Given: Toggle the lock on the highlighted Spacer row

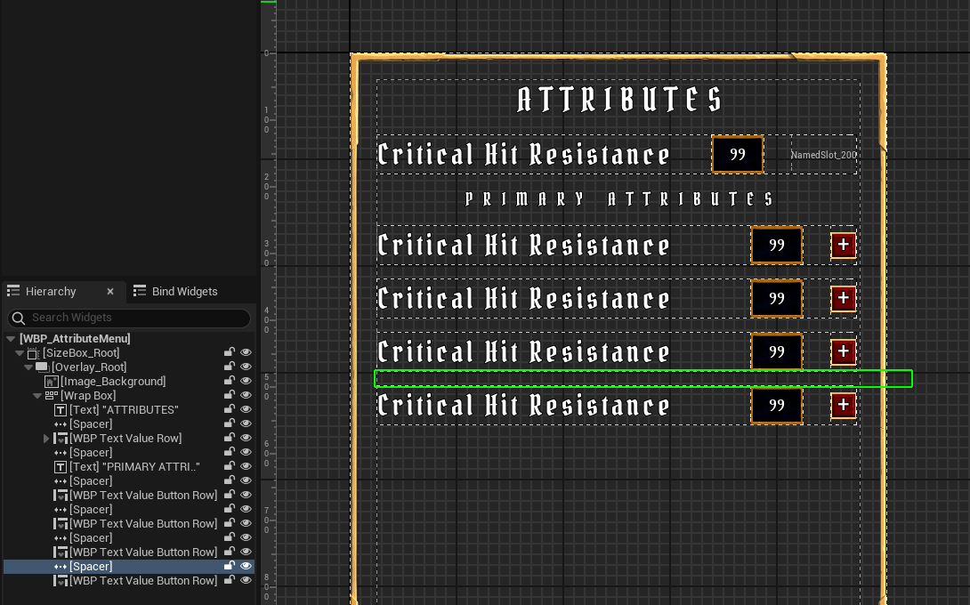Looking at the screenshot, I should (229, 566).
